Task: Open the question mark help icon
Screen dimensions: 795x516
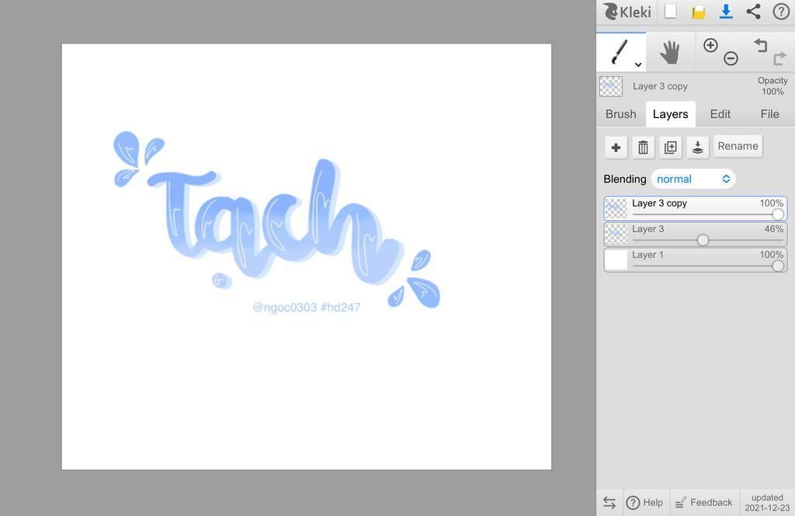Action: click(x=780, y=12)
